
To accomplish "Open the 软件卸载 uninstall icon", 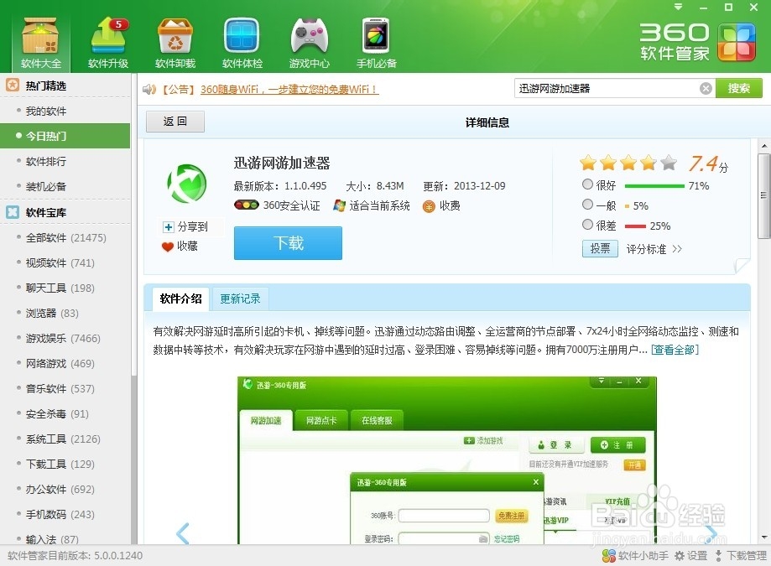I will click(175, 43).
